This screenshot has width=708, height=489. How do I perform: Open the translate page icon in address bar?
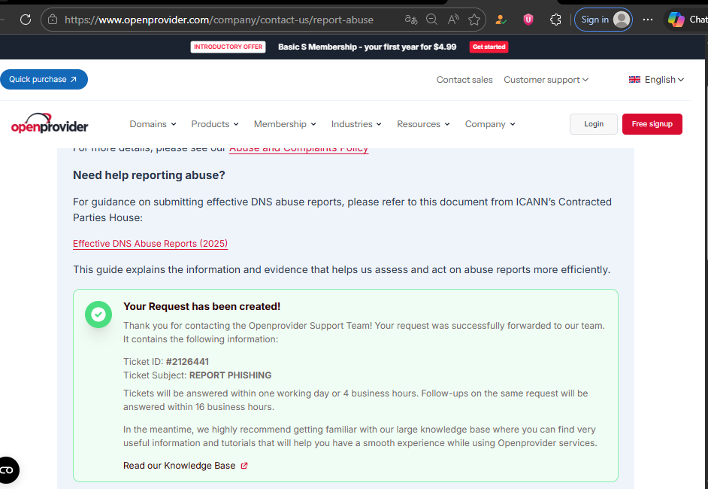point(411,20)
